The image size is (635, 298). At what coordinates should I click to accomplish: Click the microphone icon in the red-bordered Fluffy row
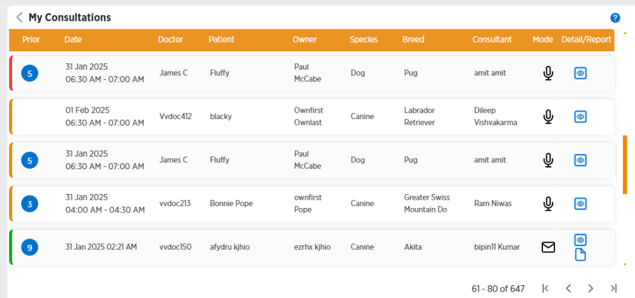tap(548, 73)
